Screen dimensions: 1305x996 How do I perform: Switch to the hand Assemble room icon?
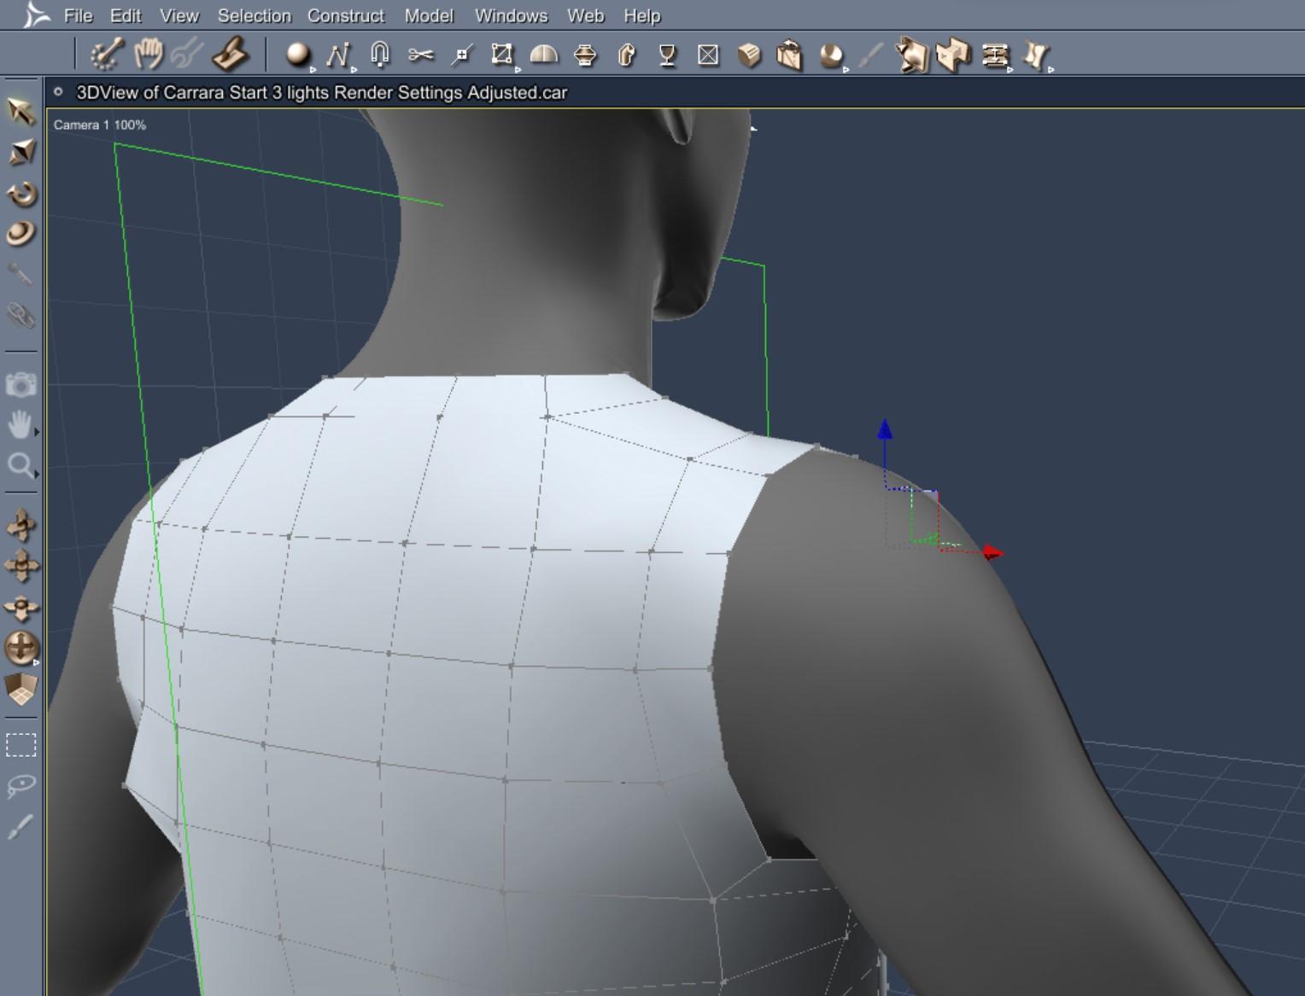coord(149,54)
